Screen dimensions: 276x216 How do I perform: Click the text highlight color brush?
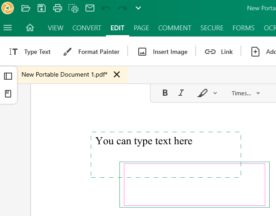202,93
